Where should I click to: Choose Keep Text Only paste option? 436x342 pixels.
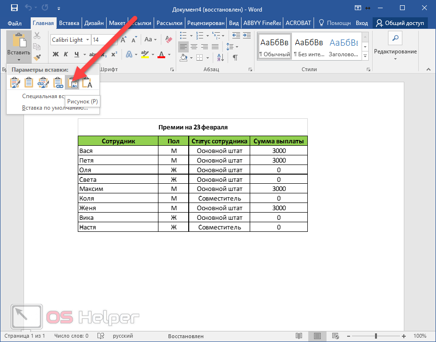pyautogui.click(x=87, y=83)
